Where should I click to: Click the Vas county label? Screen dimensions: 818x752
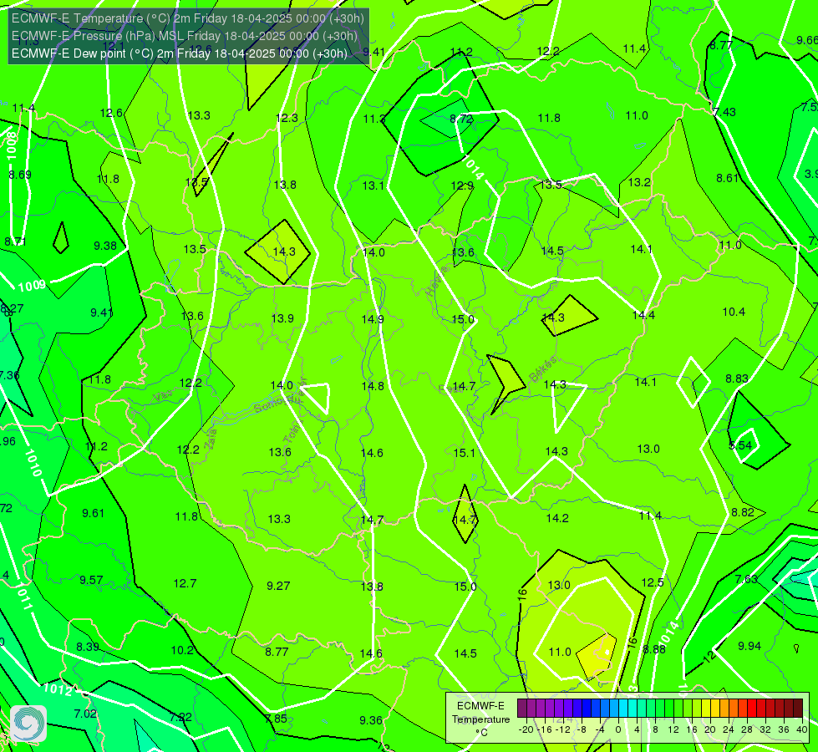pyautogui.click(x=163, y=397)
